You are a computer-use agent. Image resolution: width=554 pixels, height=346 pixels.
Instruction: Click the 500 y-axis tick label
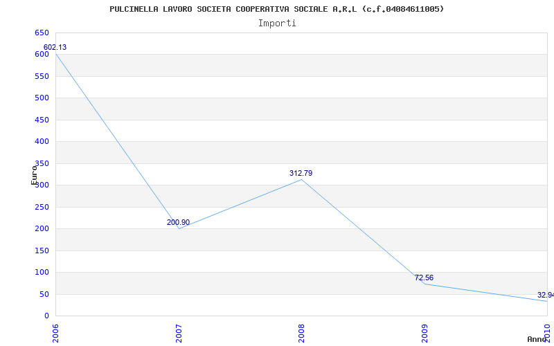[x=42, y=98]
